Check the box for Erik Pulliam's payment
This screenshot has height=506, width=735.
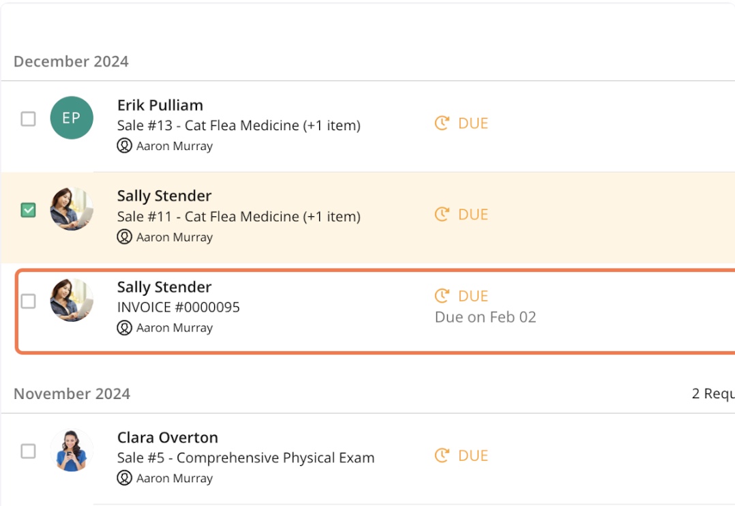(28, 119)
